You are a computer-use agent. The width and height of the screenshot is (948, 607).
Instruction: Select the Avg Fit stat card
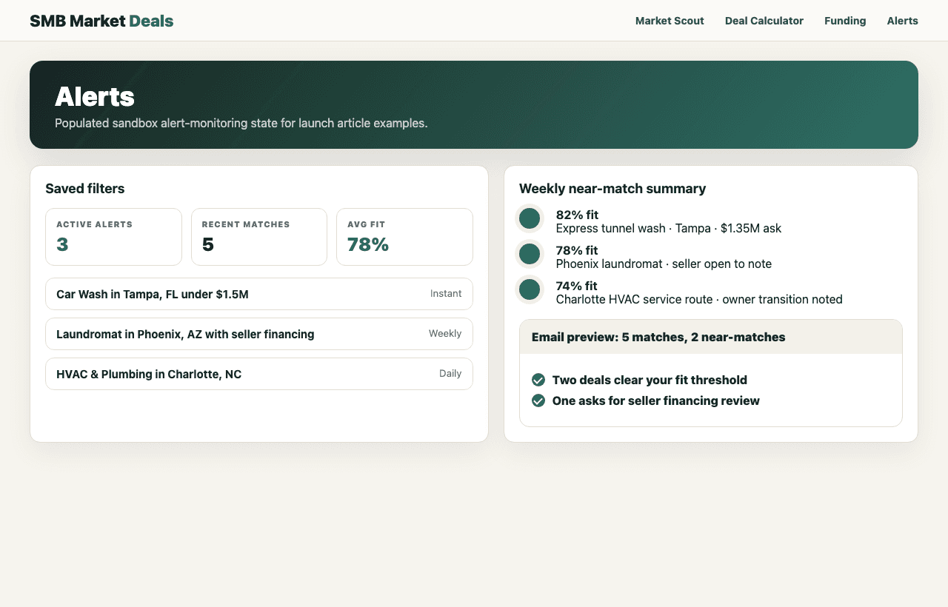404,237
